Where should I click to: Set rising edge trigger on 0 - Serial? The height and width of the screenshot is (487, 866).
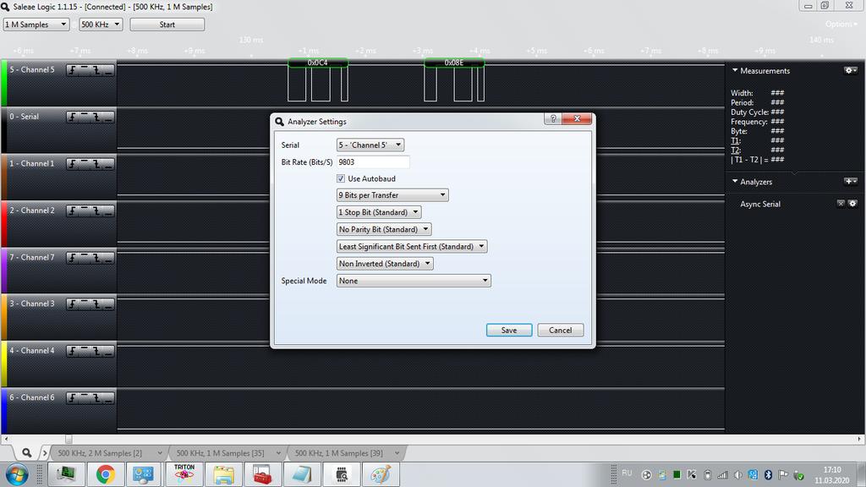point(73,117)
